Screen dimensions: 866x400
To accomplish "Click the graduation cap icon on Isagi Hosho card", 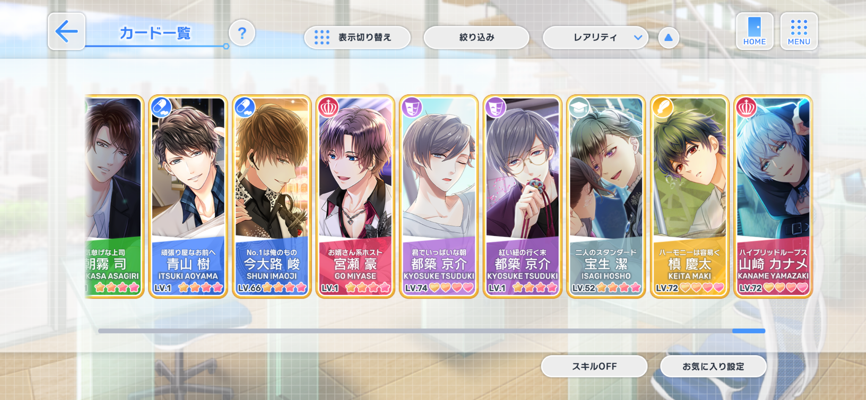I will pos(579,107).
